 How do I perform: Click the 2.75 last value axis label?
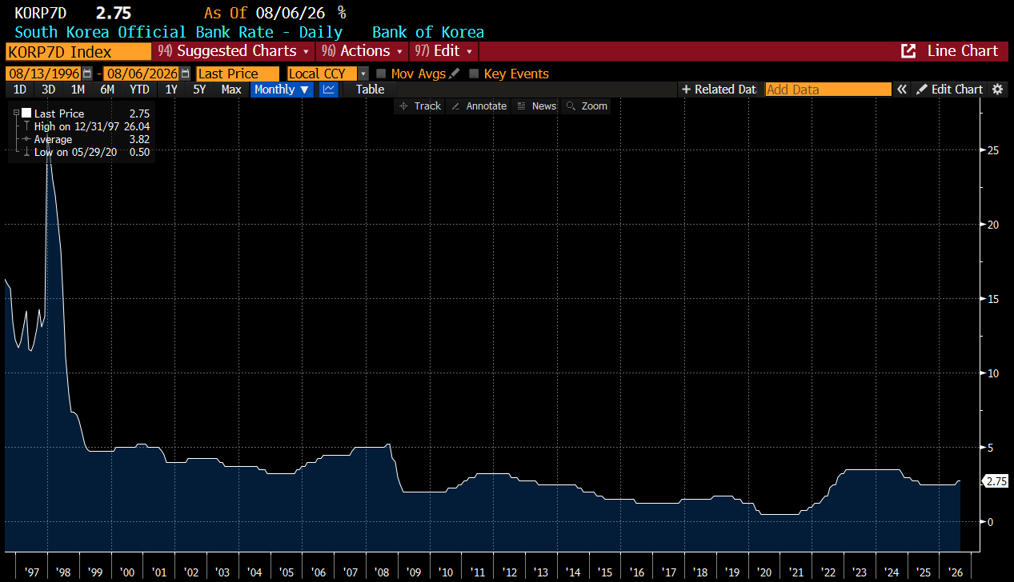pos(996,481)
